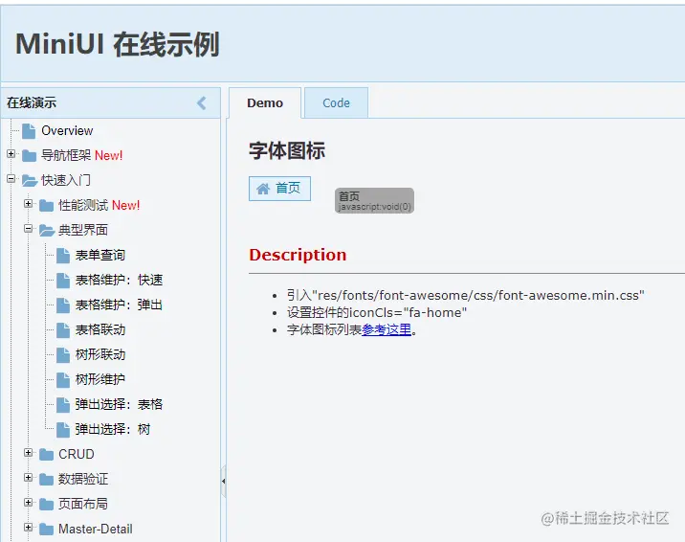Click the 表格维护：弹出 document icon
The width and height of the screenshot is (685, 542).
(63, 305)
